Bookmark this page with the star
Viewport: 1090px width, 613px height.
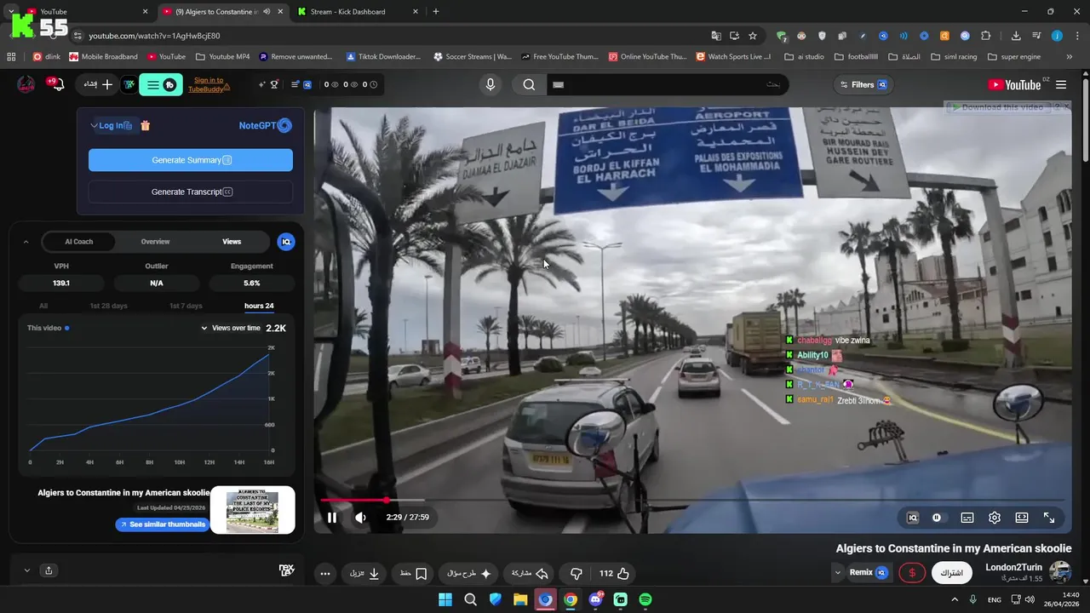[753, 36]
